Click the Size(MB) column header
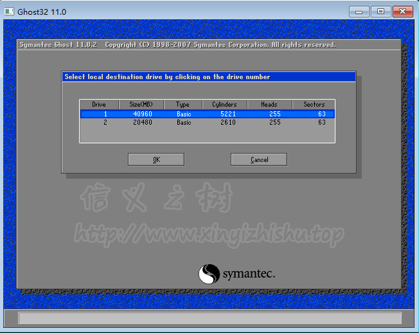This screenshot has height=333, width=419. point(141,104)
